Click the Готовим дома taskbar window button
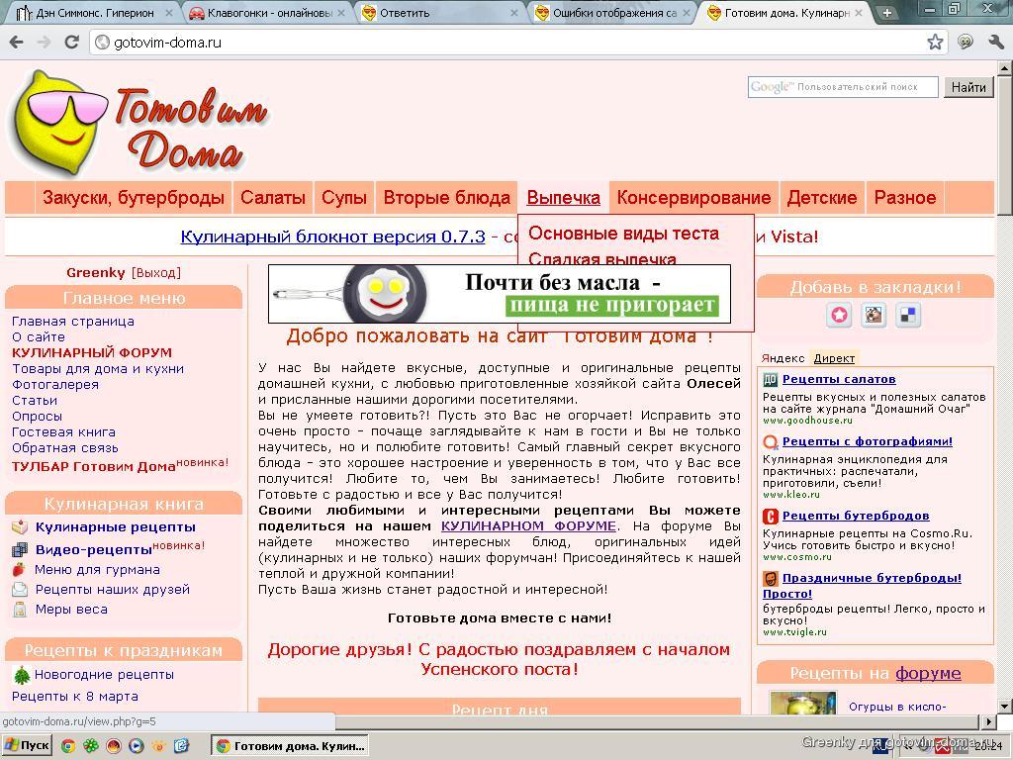This screenshot has height=760, width=1013. tap(291, 746)
